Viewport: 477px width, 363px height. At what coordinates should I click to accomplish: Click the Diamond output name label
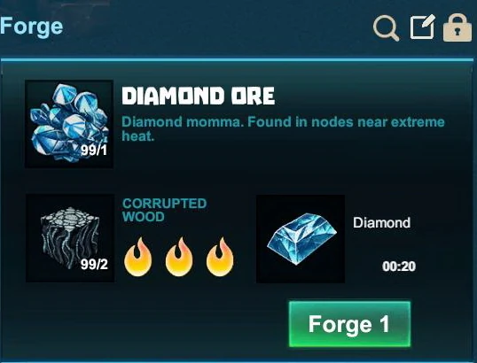[382, 222]
